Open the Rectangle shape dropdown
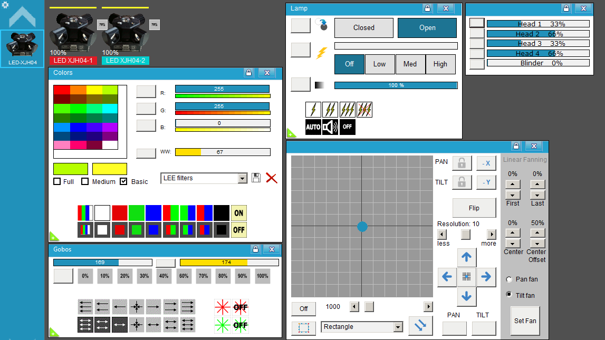The height and width of the screenshot is (340, 605). pyautogui.click(x=398, y=327)
